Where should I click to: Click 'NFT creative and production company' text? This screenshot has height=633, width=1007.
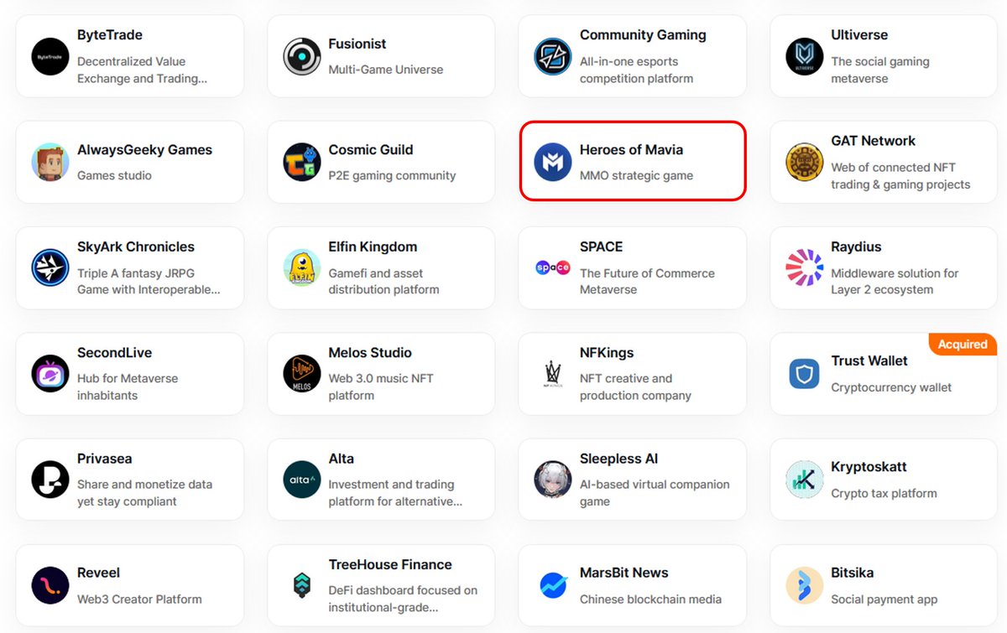pyautogui.click(x=635, y=387)
